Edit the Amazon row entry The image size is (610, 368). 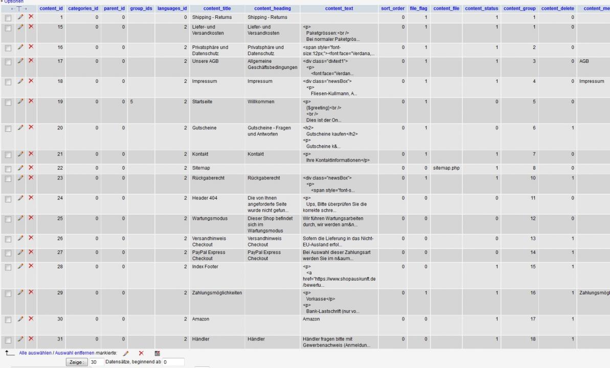coord(19,319)
